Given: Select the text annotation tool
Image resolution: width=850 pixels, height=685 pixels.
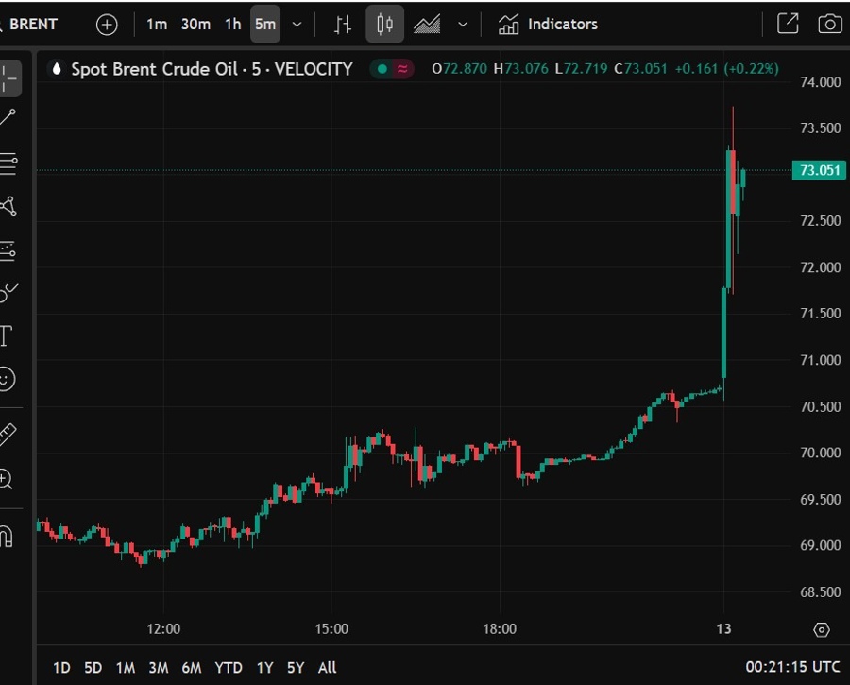Looking at the screenshot, I should coord(7,335).
